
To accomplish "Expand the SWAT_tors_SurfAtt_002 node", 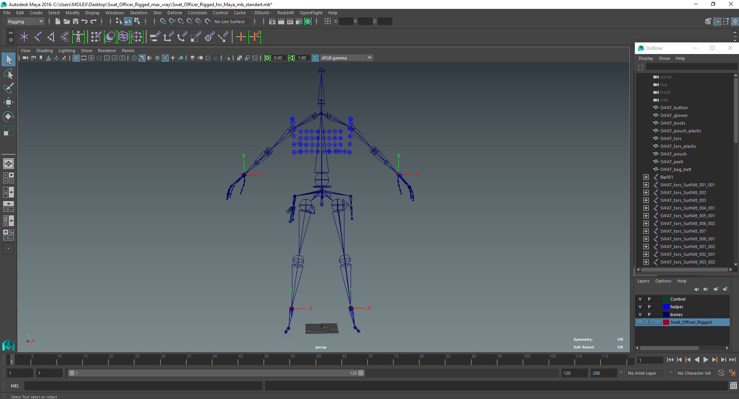I will coord(646,193).
